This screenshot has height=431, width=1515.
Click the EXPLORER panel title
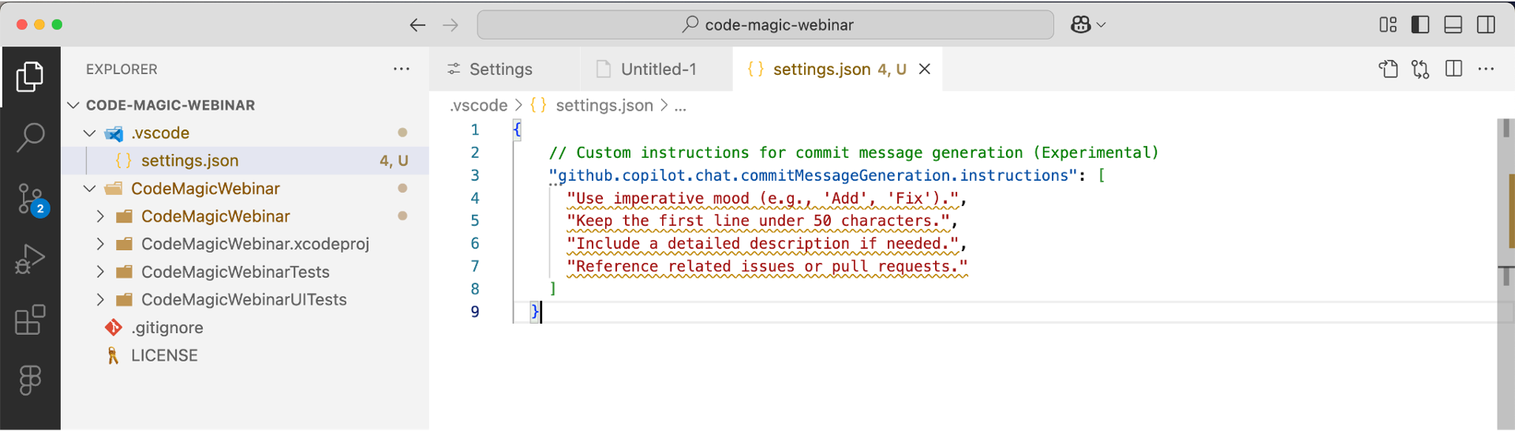122,69
